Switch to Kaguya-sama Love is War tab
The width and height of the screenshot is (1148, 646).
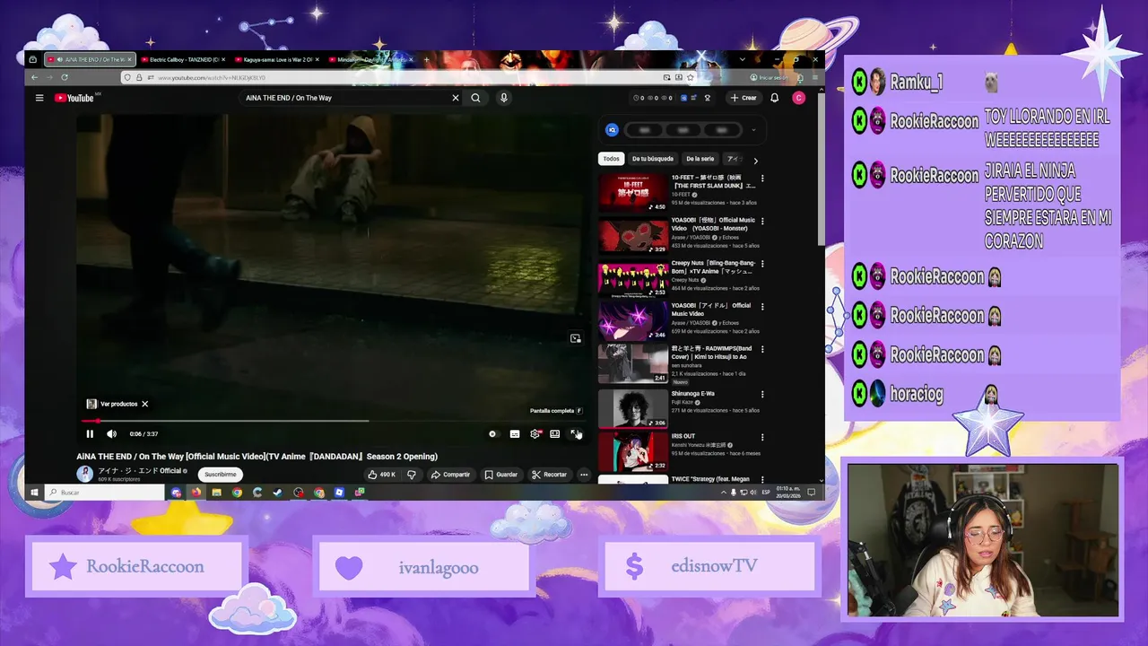point(275,59)
